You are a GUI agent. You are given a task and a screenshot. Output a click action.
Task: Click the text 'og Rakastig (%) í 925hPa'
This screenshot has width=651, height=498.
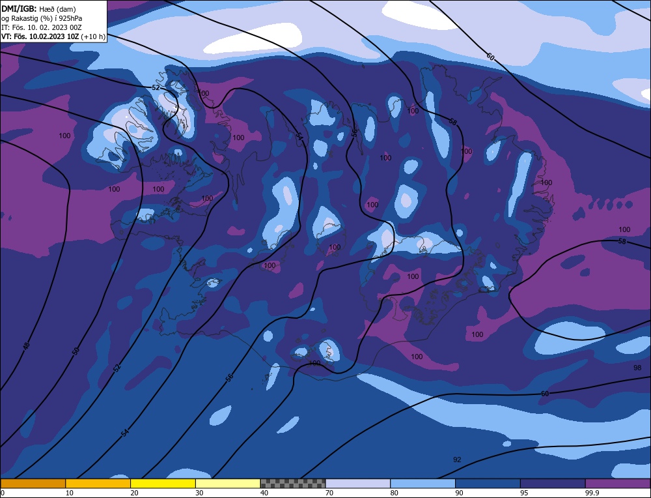pyautogui.click(x=42, y=18)
